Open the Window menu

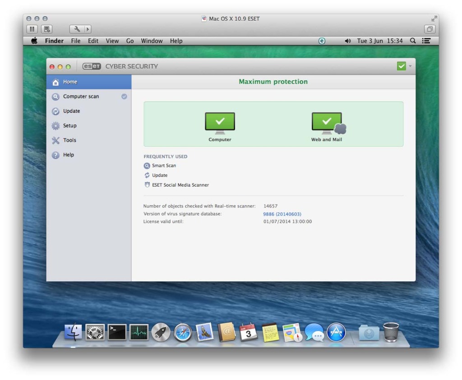(152, 41)
